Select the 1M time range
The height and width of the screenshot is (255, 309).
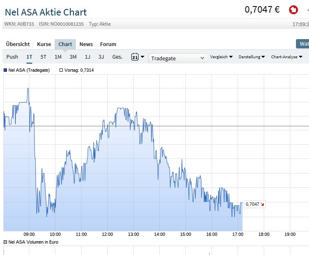58,57
